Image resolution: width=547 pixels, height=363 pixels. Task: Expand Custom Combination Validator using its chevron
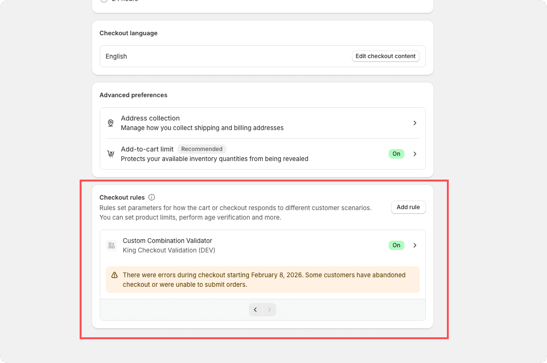(415, 245)
